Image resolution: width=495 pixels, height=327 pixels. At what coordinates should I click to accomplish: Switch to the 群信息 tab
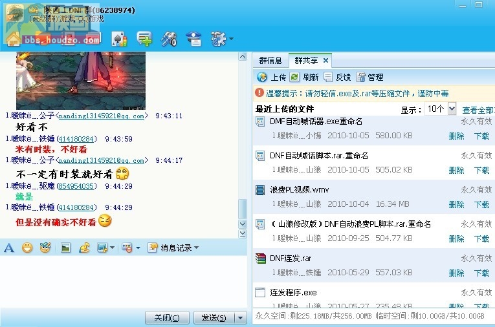270,61
